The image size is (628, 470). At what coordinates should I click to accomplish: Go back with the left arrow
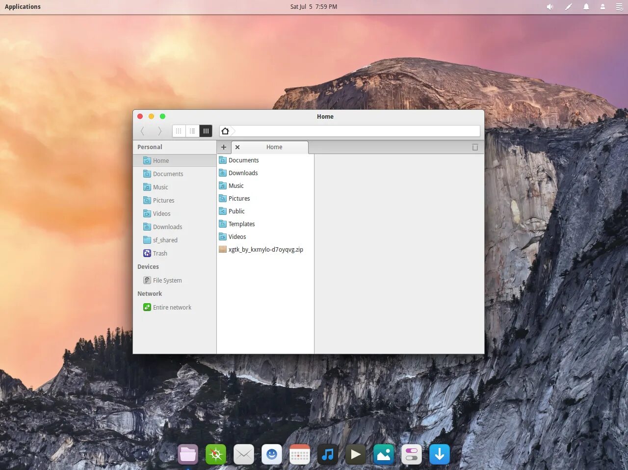coord(142,131)
